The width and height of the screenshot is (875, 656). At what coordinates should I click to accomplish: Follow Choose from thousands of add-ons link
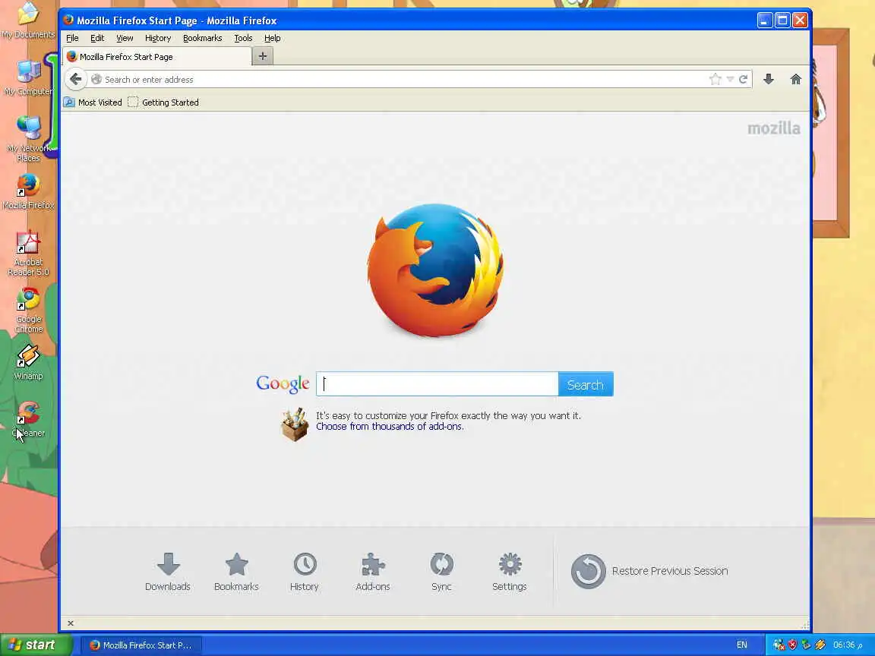coord(390,427)
